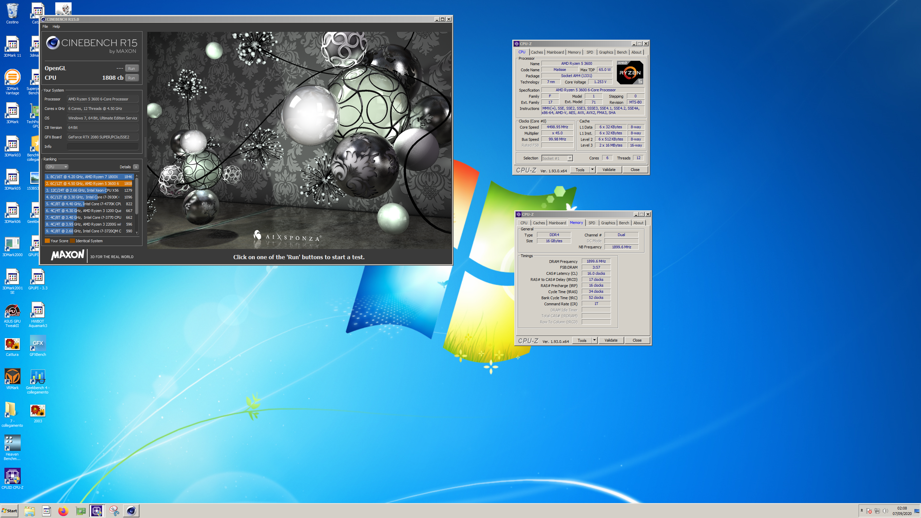Launch Heaven Benchmark desktop shortcut

tap(12, 447)
